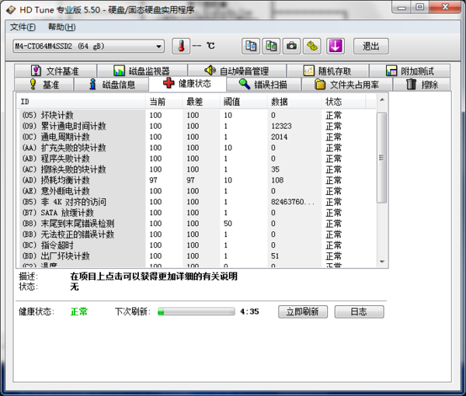Switch to the 磁盘信息 tab
This screenshot has height=396, width=466.
111,85
